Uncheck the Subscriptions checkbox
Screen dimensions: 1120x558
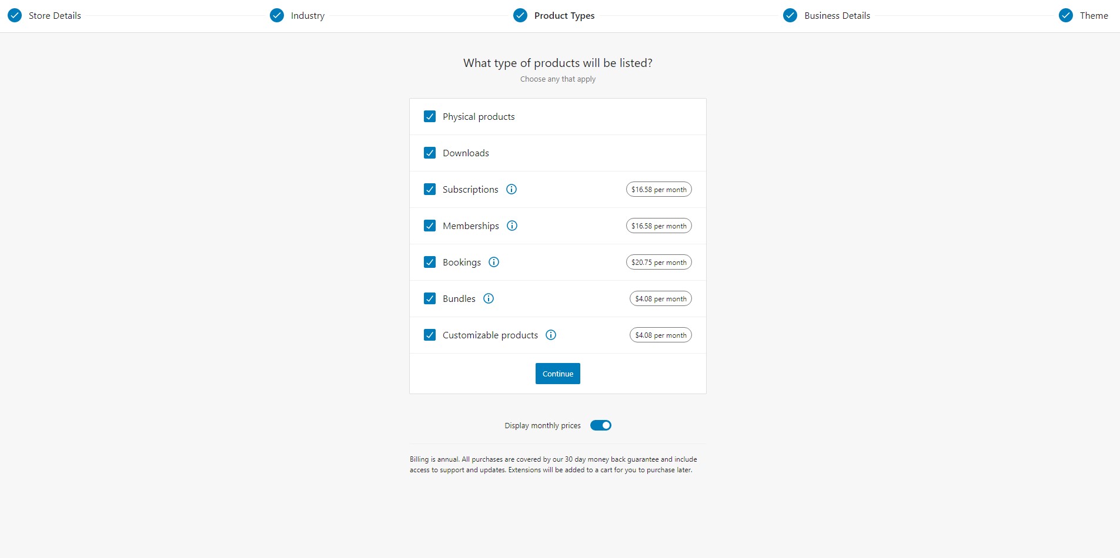pyautogui.click(x=430, y=189)
